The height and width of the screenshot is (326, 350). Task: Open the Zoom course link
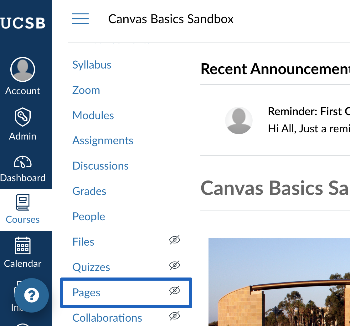click(x=86, y=90)
